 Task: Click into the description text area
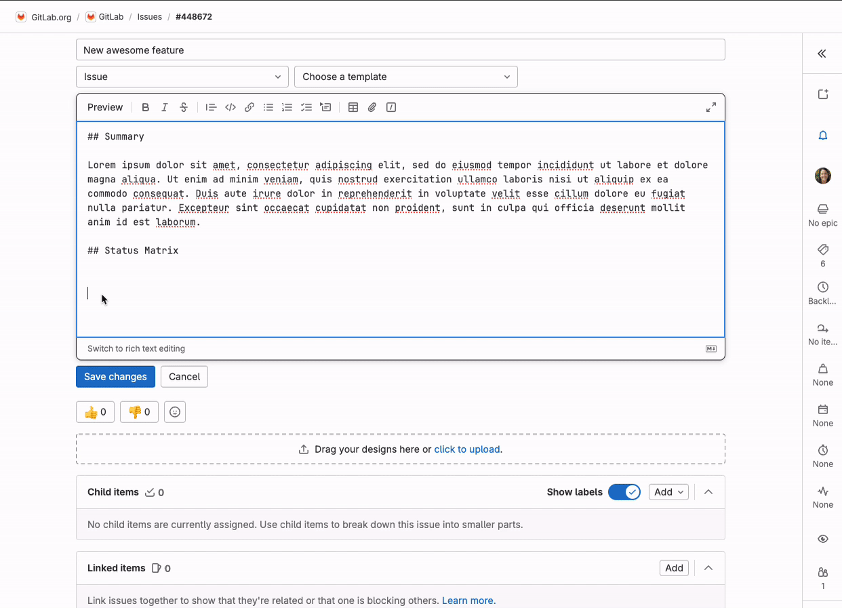(x=401, y=229)
